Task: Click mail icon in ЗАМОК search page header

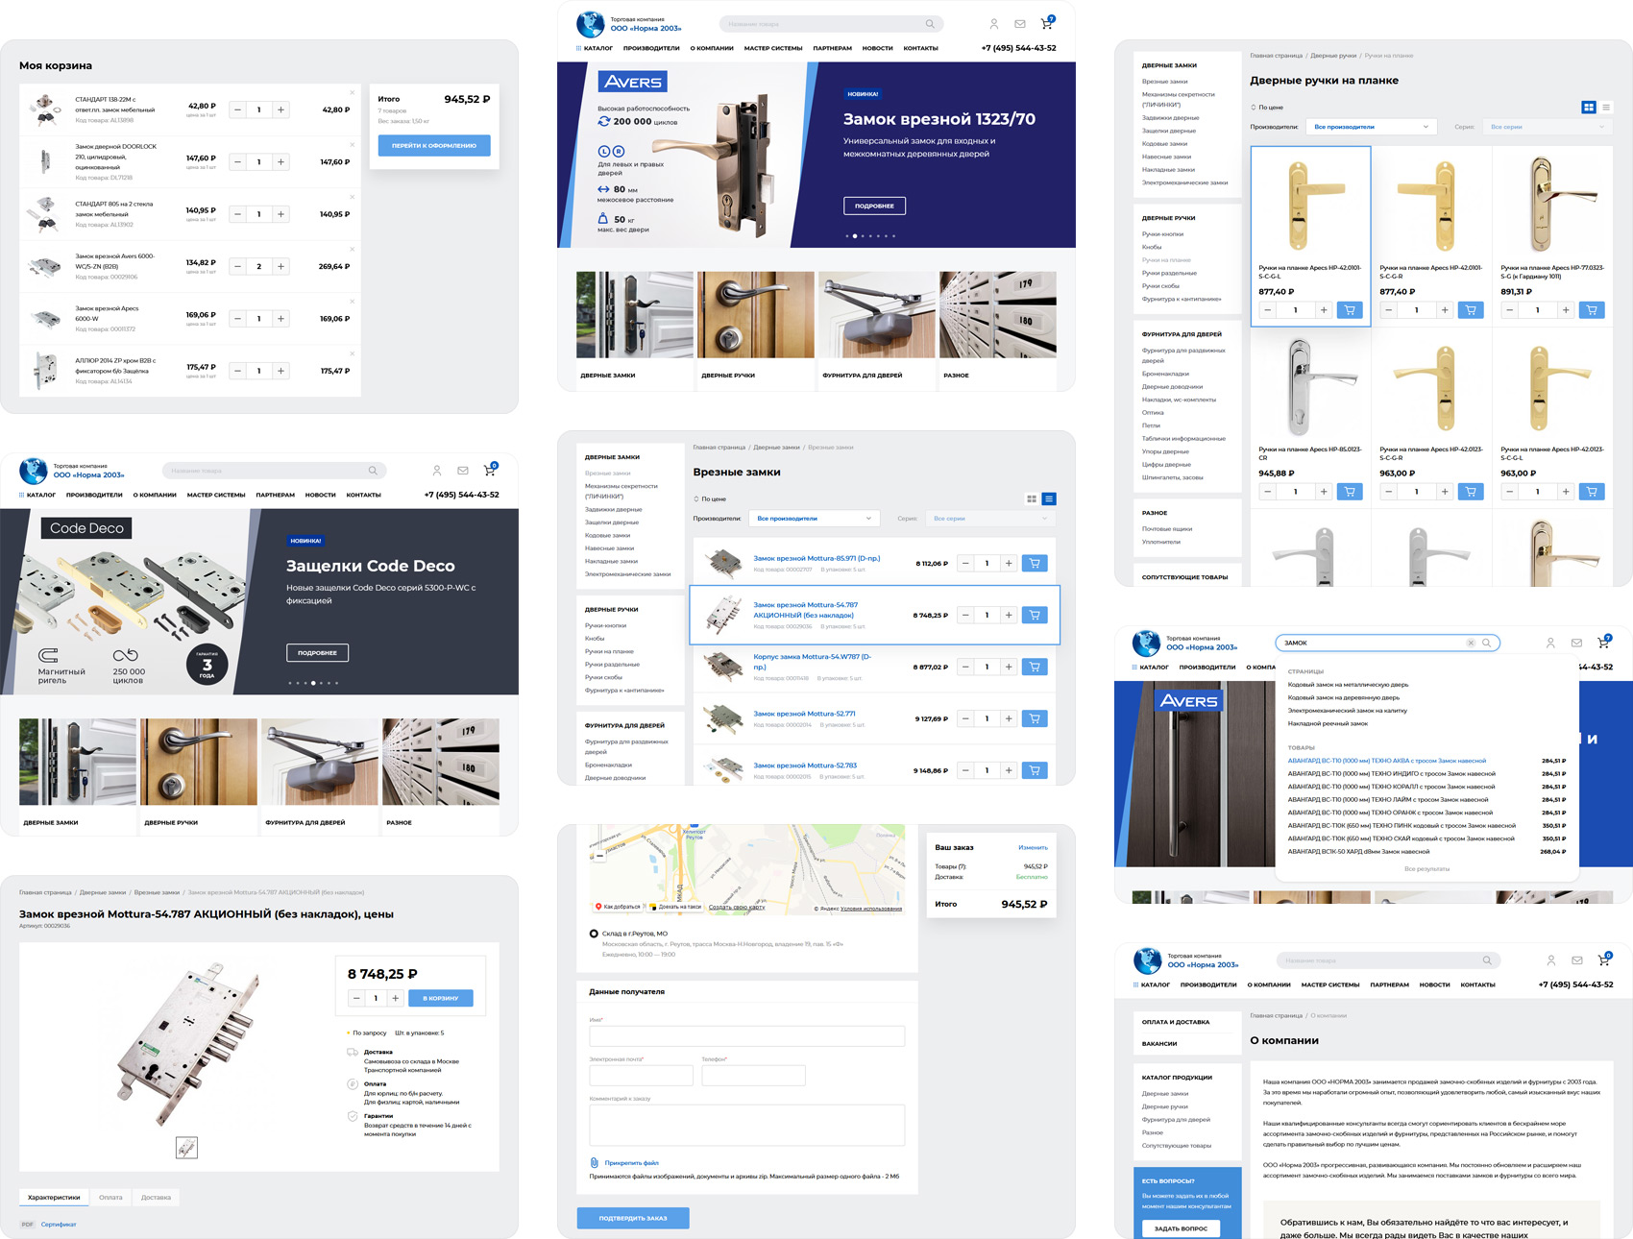Action: click(x=1576, y=643)
